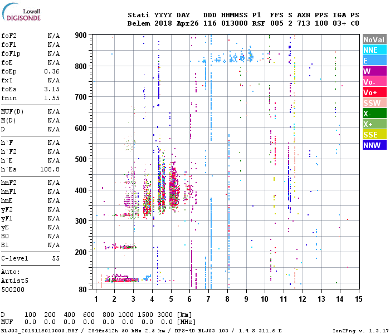Click the 3000 km distance value
Screen dimensions: 390x334
pos(165,315)
